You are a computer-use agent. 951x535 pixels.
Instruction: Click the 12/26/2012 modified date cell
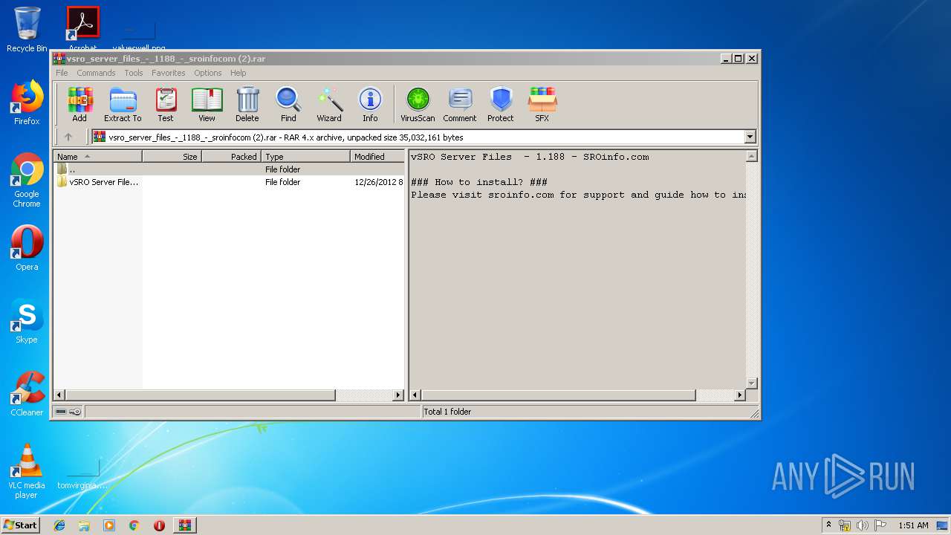[378, 182]
